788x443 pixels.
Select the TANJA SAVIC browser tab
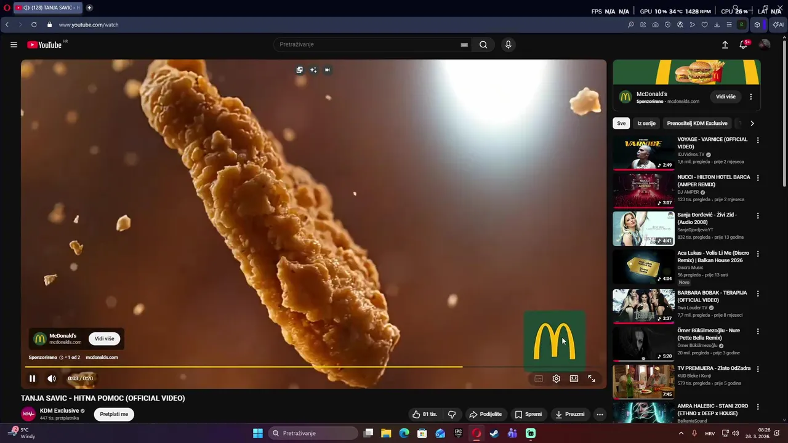(x=48, y=8)
